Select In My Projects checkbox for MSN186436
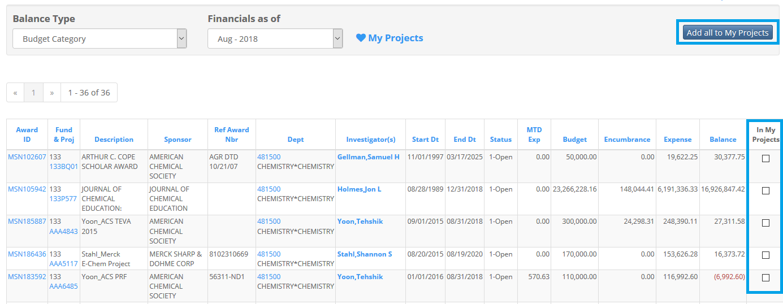The image size is (783, 304). pos(765,255)
